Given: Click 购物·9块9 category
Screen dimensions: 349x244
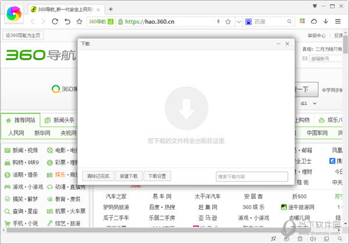Looking at the screenshot, I should 22,163.
